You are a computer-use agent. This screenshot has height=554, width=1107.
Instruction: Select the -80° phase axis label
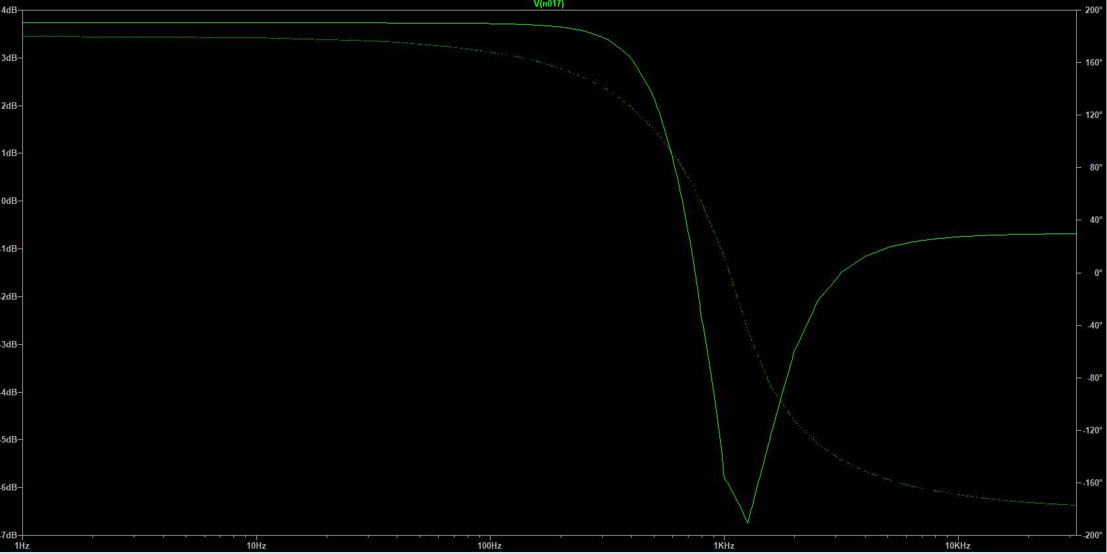pyautogui.click(x=1095, y=378)
